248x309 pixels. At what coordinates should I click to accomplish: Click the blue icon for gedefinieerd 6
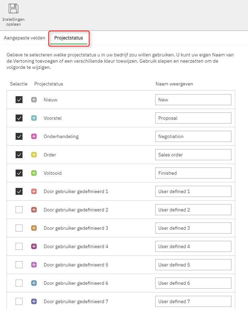(x=34, y=283)
